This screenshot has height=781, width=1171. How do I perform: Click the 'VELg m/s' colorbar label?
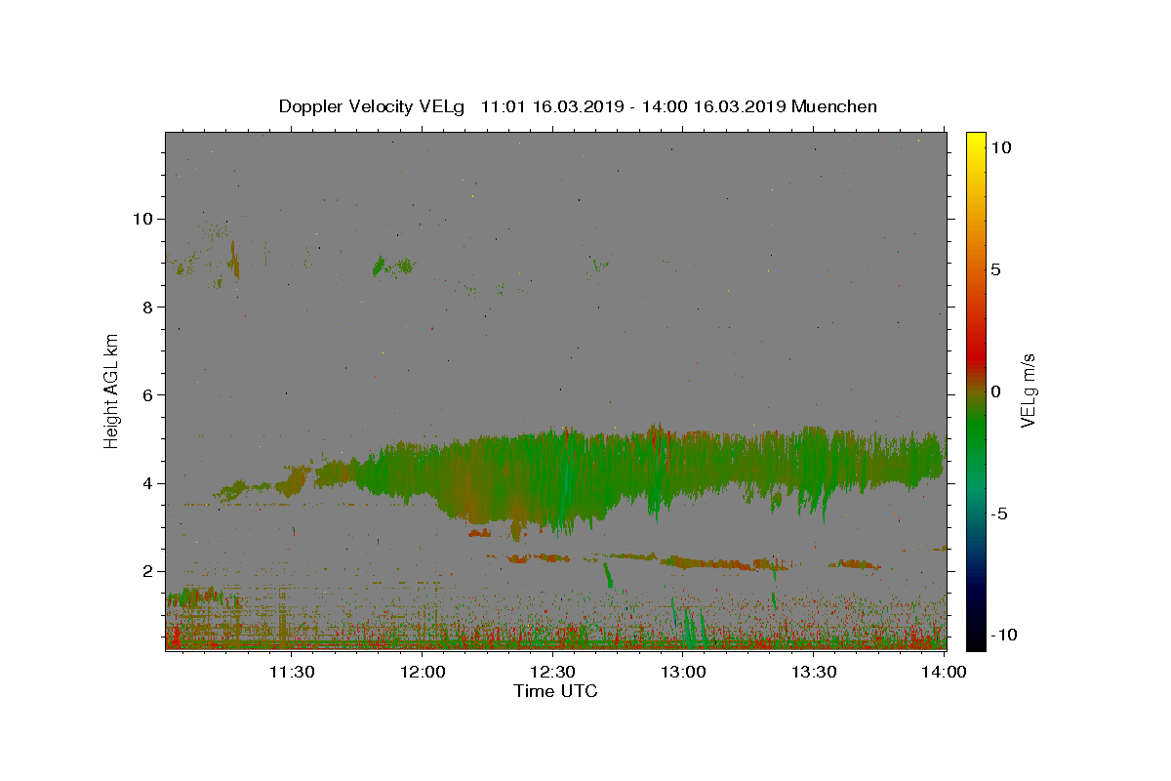pos(1028,391)
